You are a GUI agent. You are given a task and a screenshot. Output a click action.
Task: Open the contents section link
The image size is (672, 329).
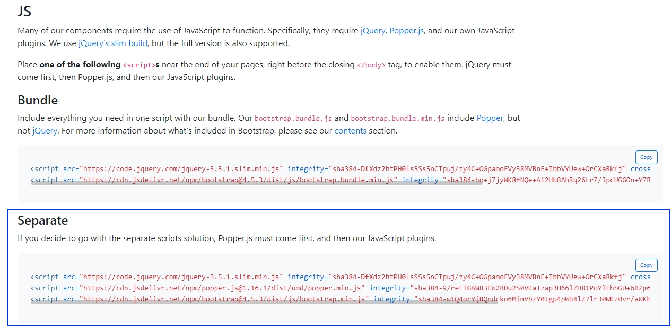351,130
